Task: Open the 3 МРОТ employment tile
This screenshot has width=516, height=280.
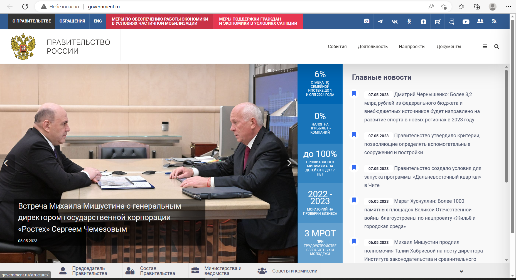Action: tap(320, 243)
